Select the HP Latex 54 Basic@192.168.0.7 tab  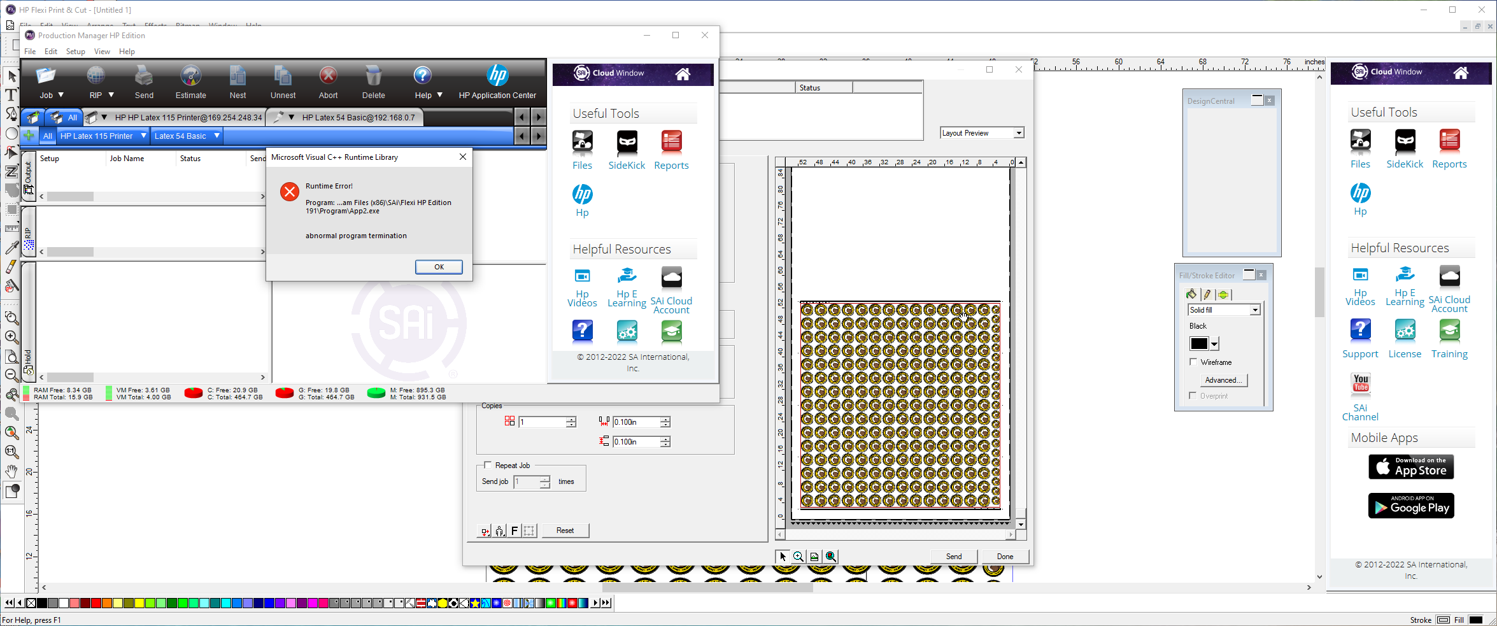(344, 117)
